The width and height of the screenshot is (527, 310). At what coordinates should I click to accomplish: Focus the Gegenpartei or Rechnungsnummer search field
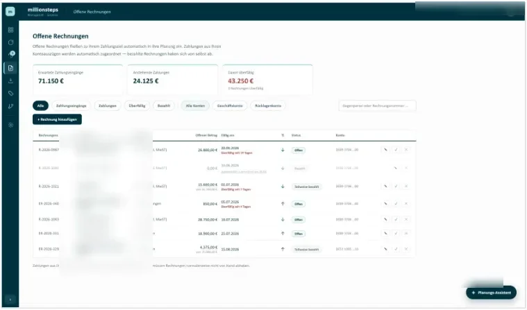point(377,106)
